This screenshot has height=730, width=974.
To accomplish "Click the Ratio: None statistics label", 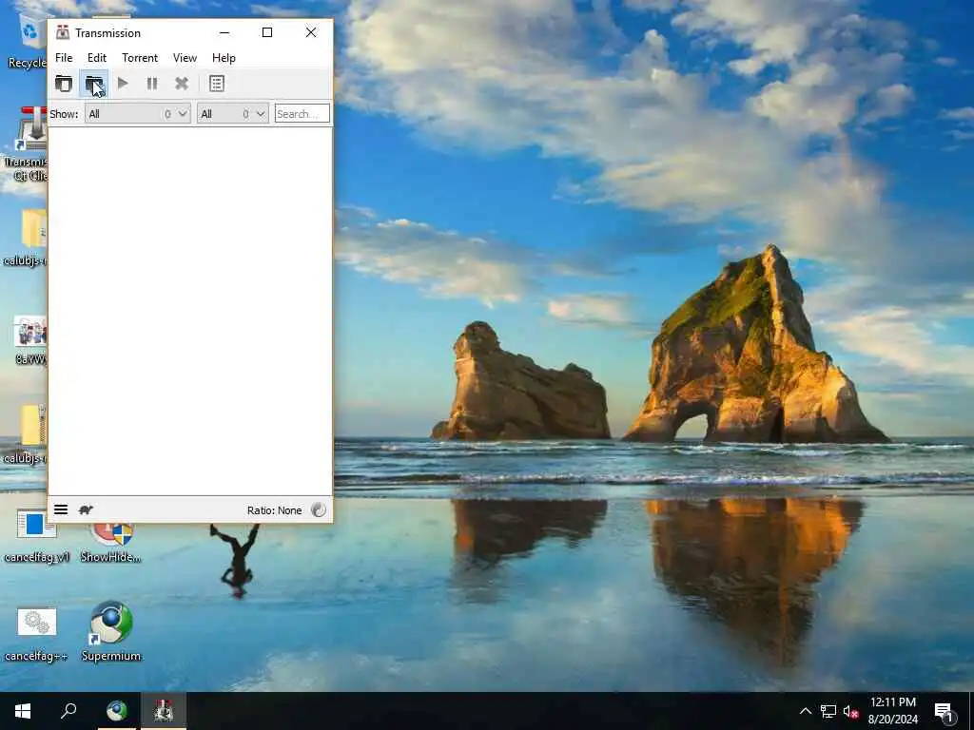I will coord(274,510).
